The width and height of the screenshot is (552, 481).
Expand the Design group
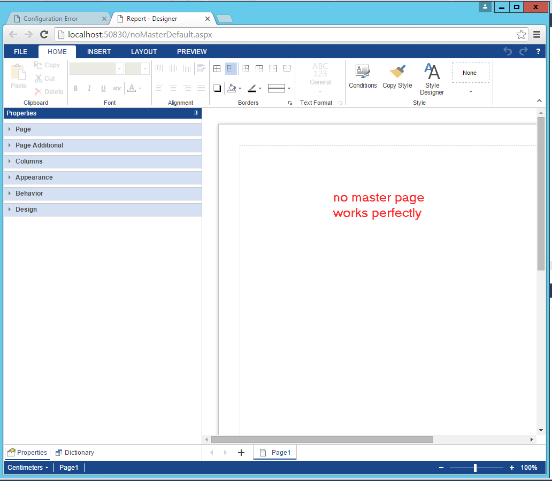[x=103, y=210]
